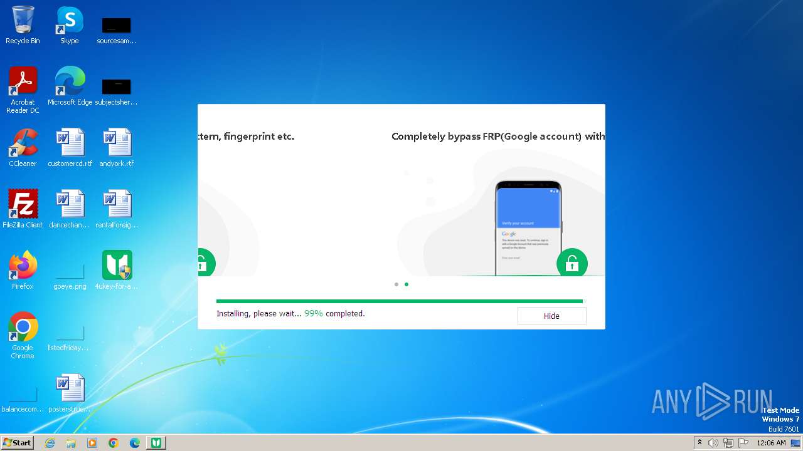Screen dimensions: 803x451
Task: Open the Recycle Bin desktop icon
Action: tap(23, 25)
